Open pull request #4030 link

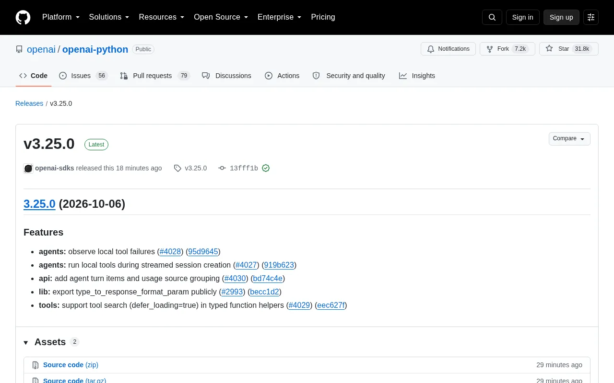pos(235,278)
